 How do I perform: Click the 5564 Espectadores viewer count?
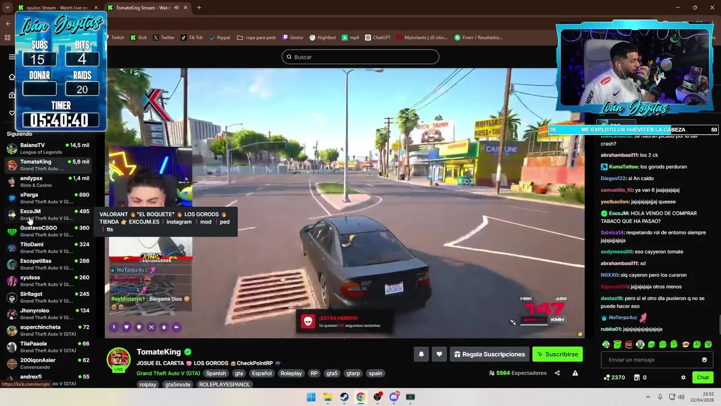(x=518, y=373)
